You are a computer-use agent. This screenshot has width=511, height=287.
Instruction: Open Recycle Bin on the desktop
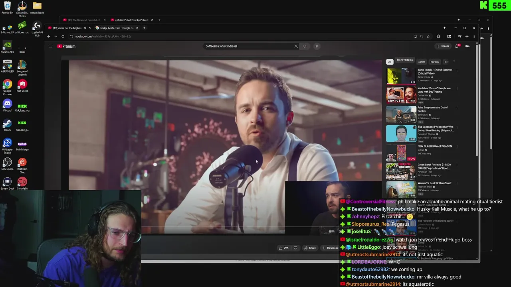pyautogui.click(x=7, y=8)
